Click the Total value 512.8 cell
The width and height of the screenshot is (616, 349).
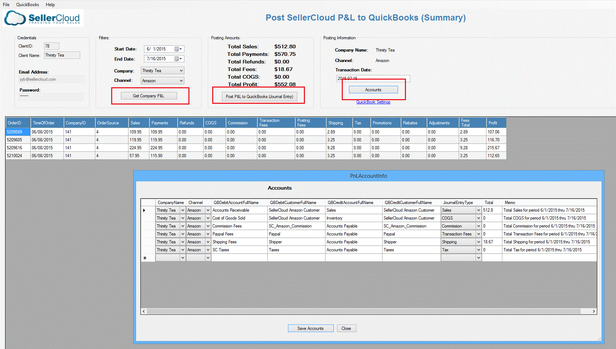pos(492,210)
